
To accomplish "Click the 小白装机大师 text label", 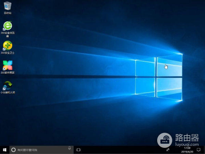I will point(8,92).
